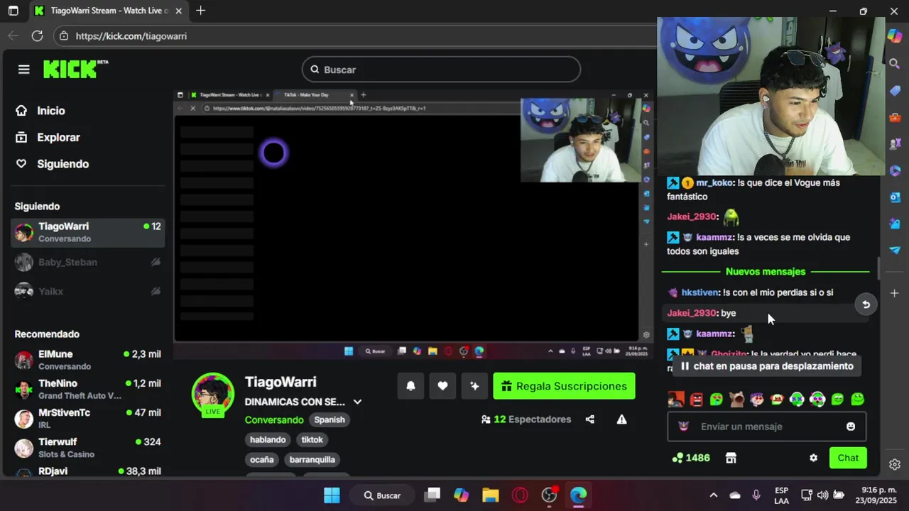
Task: Open Outlook in the Edge sidebar
Action: (x=895, y=197)
